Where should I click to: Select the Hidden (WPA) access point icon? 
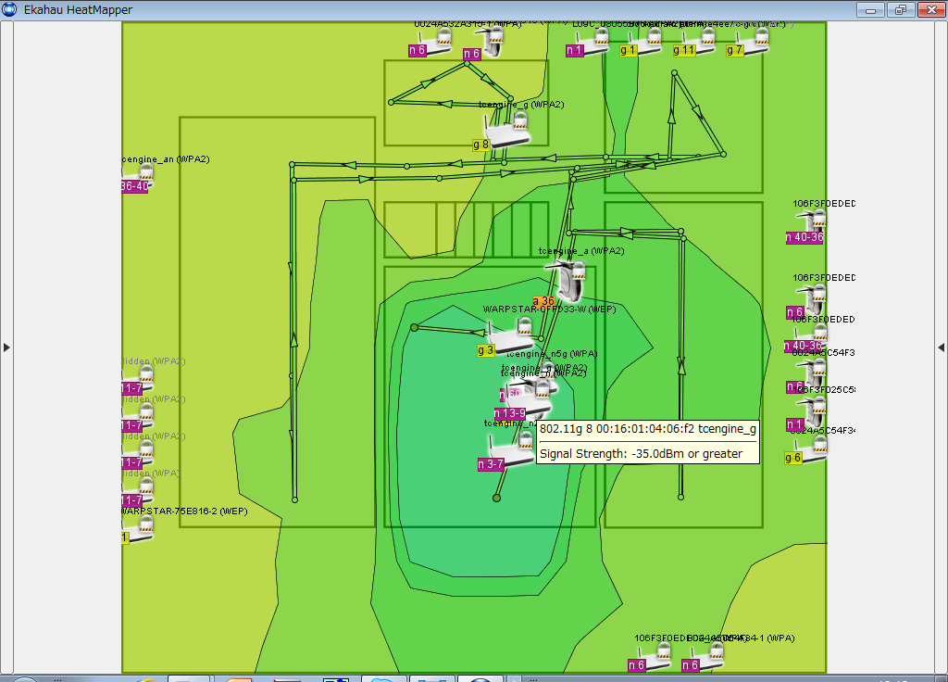click(x=140, y=492)
